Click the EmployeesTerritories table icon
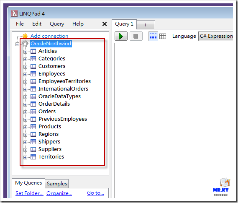This screenshot has width=238, height=203. point(33,81)
